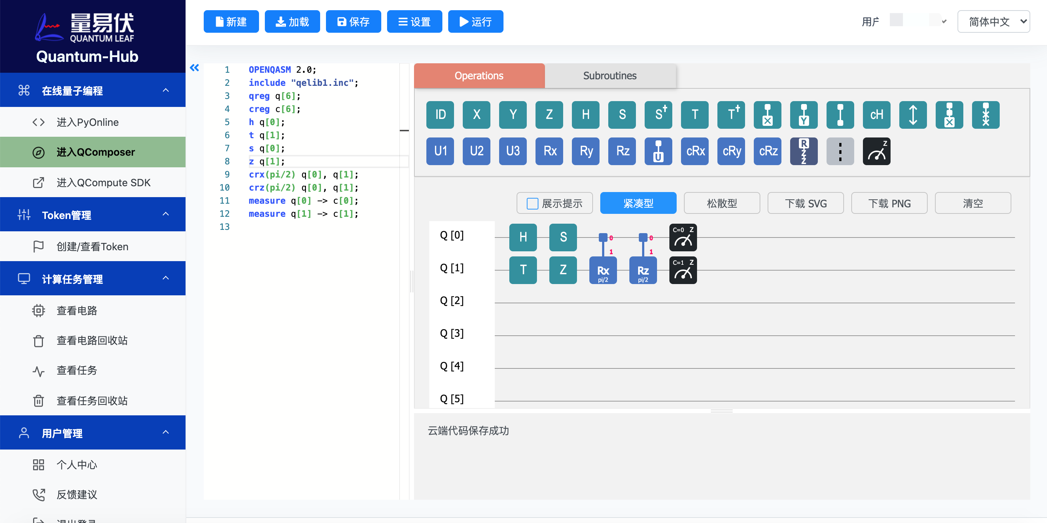Select the U1 gate
The width and height of the screenshot is (1047, 523).
pos(440,151)
